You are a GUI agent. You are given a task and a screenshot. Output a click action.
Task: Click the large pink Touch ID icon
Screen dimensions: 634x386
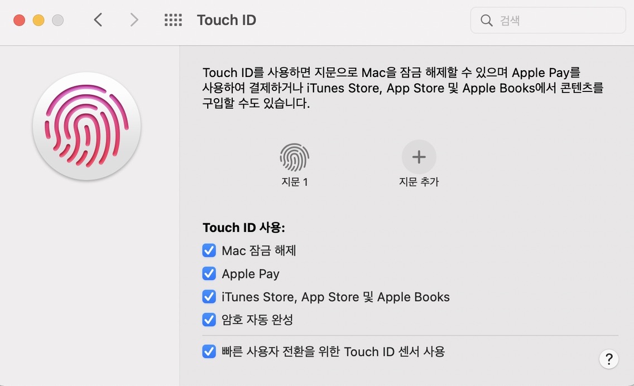[87, 126]
